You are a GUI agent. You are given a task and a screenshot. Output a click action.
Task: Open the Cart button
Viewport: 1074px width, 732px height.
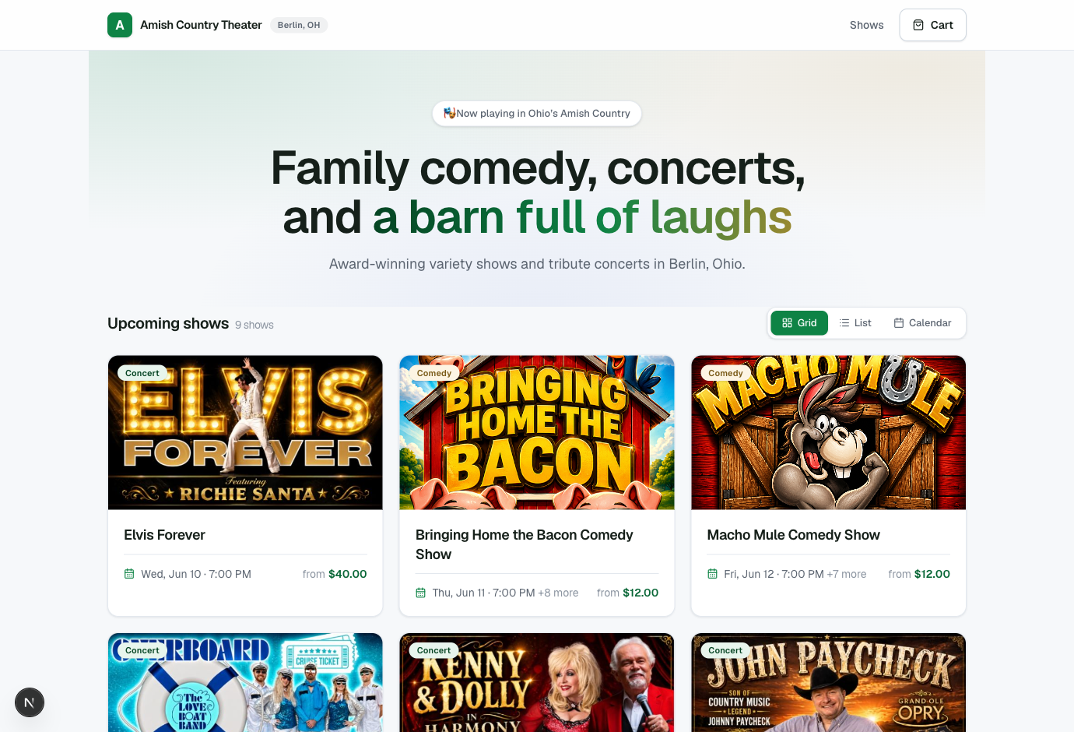pyautogui.click(x=932, y=25)
